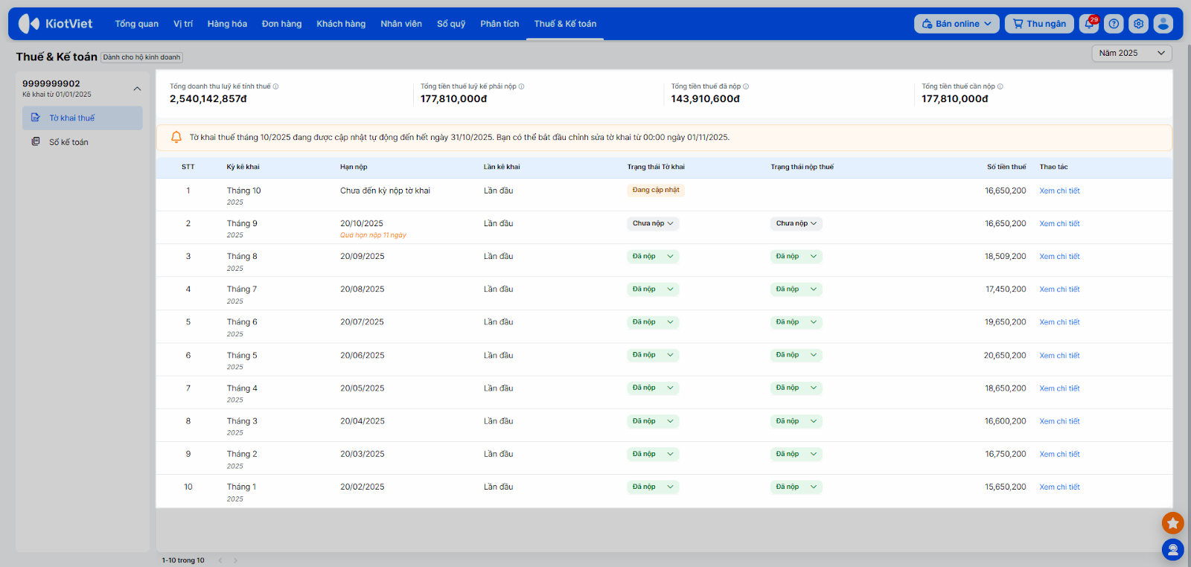Click the KiotViet logo icon
This screenshot has height=567, width=1191.
coord(29,24)
